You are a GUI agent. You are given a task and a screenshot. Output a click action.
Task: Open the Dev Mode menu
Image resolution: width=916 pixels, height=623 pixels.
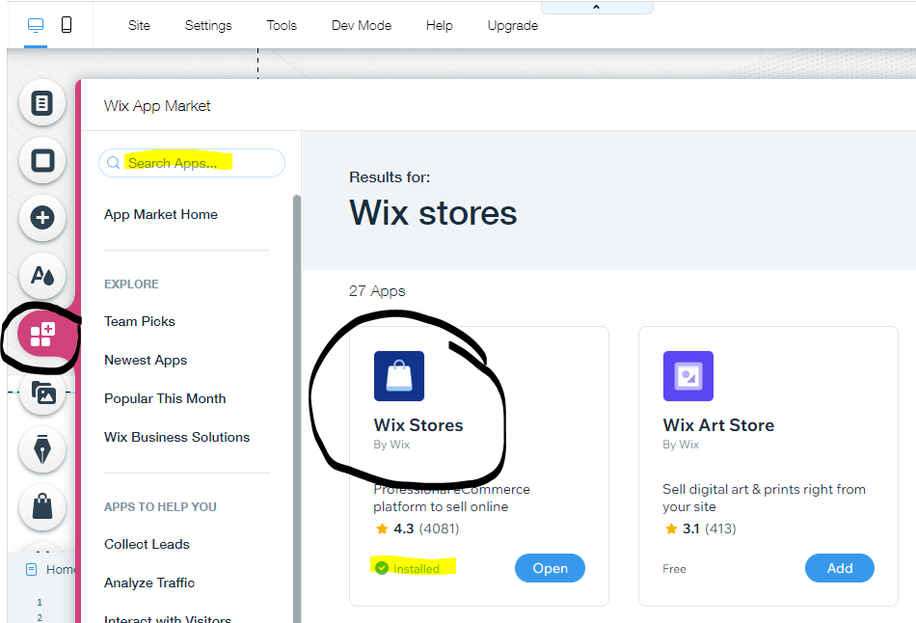362,26
